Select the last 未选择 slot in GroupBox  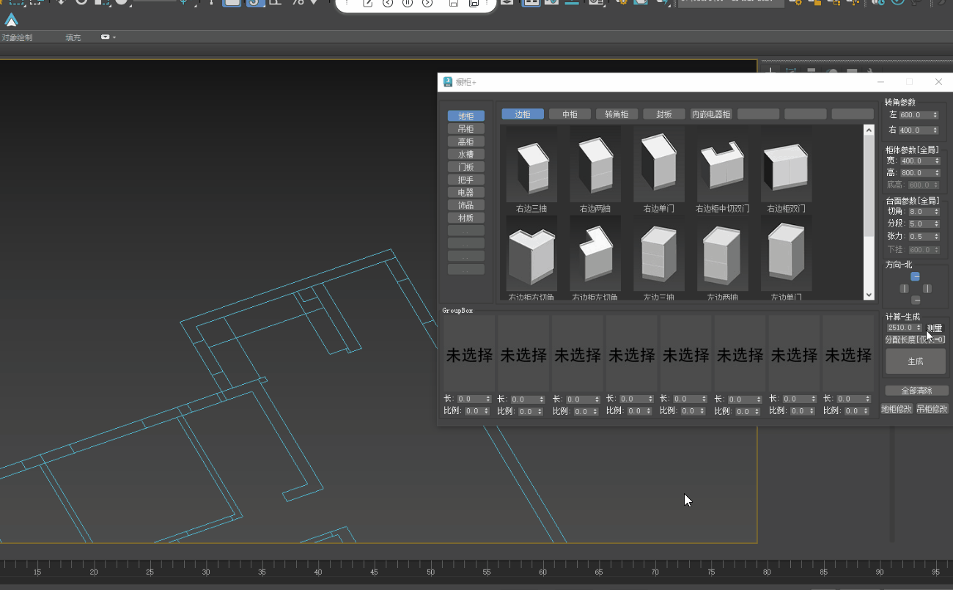tap(848, 355)
